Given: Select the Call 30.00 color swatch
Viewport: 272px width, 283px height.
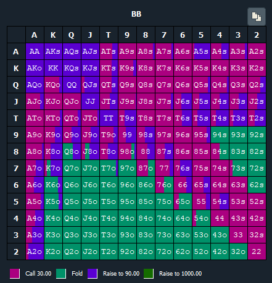Looking at the screenshot, I should point(15,274).
